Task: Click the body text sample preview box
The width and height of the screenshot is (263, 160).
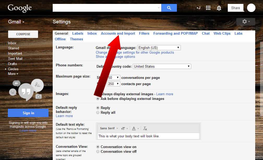Action: 148,136
